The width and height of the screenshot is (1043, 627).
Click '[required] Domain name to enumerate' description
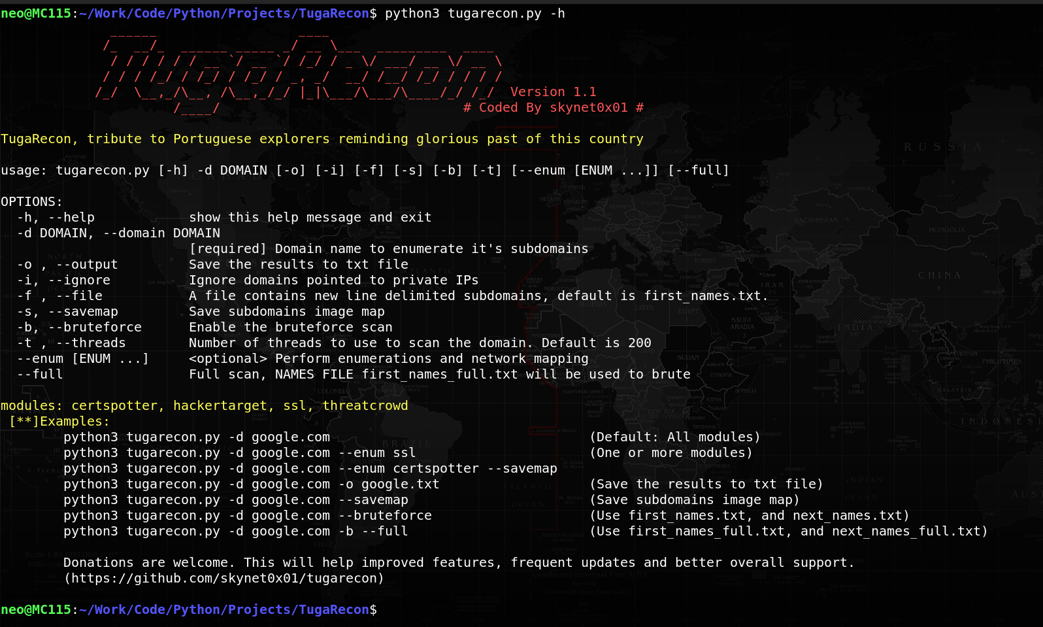coord(389,248)
